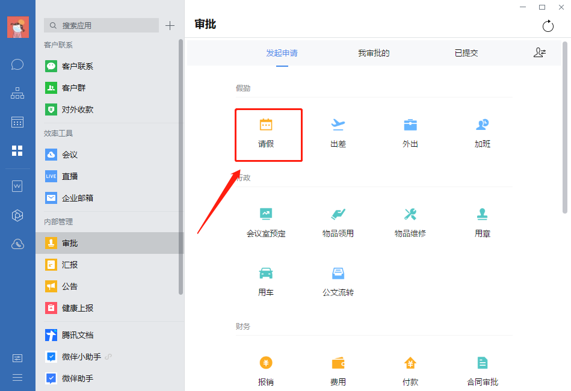Image resolution: width=571 pixels, height=391 pixels.
Task: Open the 请假 (leave request) approval icon
Action: point(268,134)
